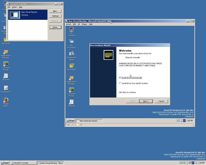206x165 pixels.
Task: Click the safely remove hardware icon in guest tray
Action: tap(181, 121)
